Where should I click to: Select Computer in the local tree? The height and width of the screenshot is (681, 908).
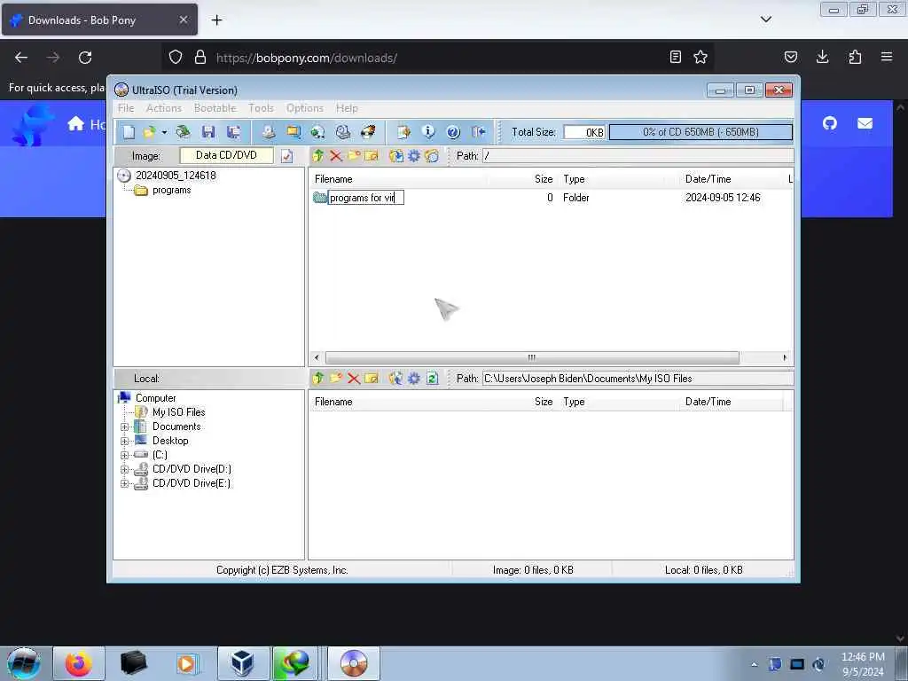pyautogui.click(x=155, y=398)
